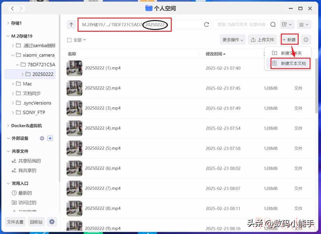Image resolution: width=321 pixels, height=234 pixels.
Task: Click the up-directory arrow button
Action: [71, 25]
